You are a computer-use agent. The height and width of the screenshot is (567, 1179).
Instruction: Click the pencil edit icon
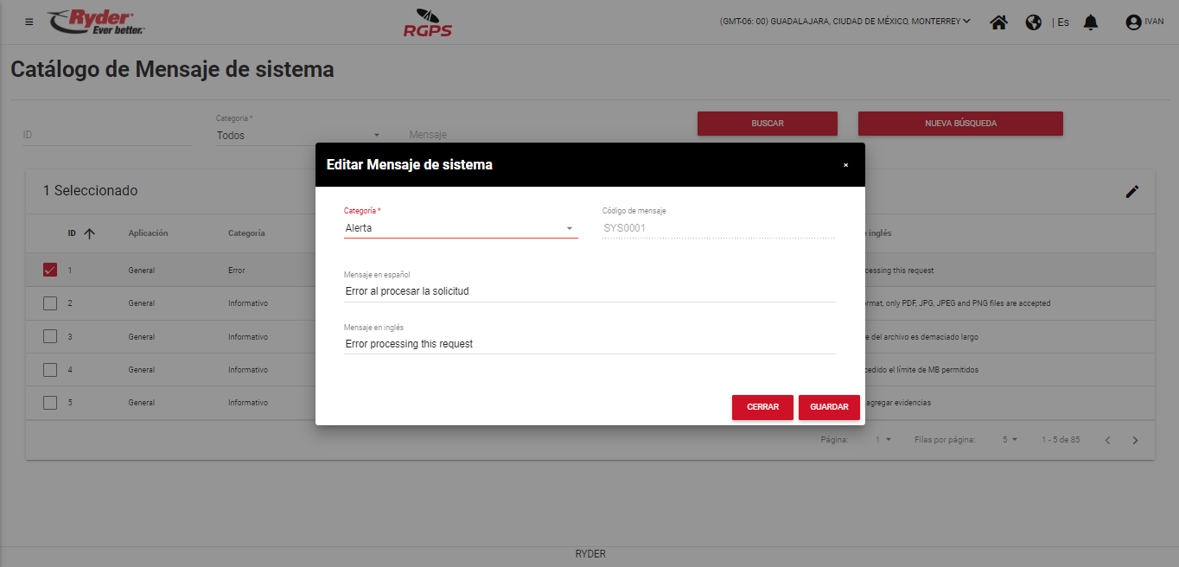(x=1132, y=191)
